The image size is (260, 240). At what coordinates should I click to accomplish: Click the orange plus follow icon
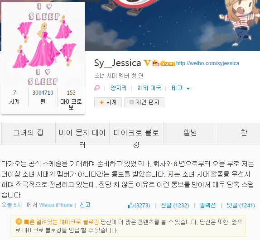coord(101,102)
